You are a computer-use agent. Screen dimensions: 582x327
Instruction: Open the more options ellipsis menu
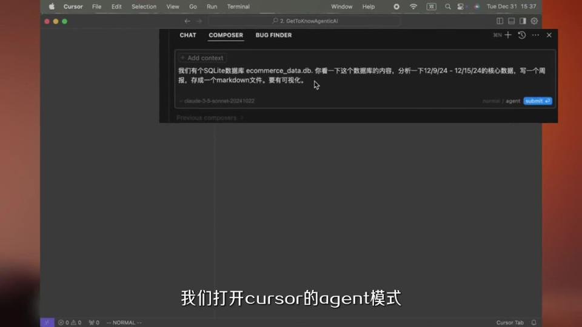(535, 35)
